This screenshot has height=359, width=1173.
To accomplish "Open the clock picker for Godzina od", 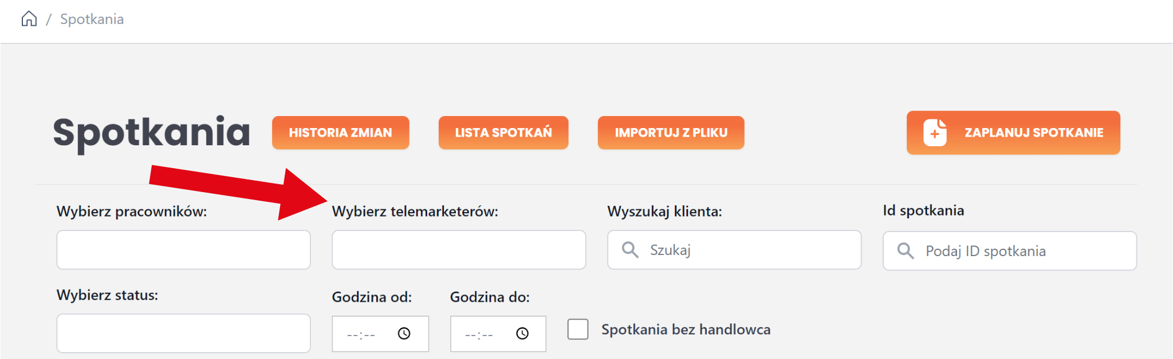I will 404,333.
